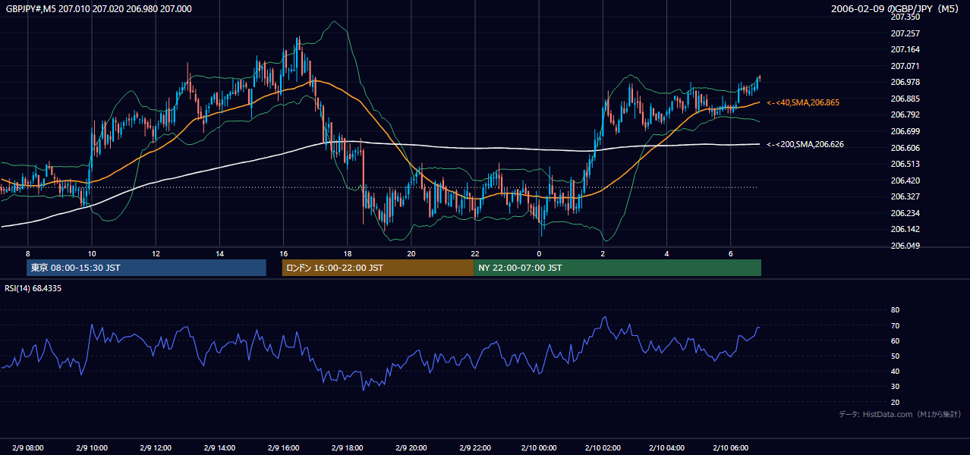Click hour tick 16 under the price chart
This screenshot has width=970, height=455.
click(x=283, y=253)
